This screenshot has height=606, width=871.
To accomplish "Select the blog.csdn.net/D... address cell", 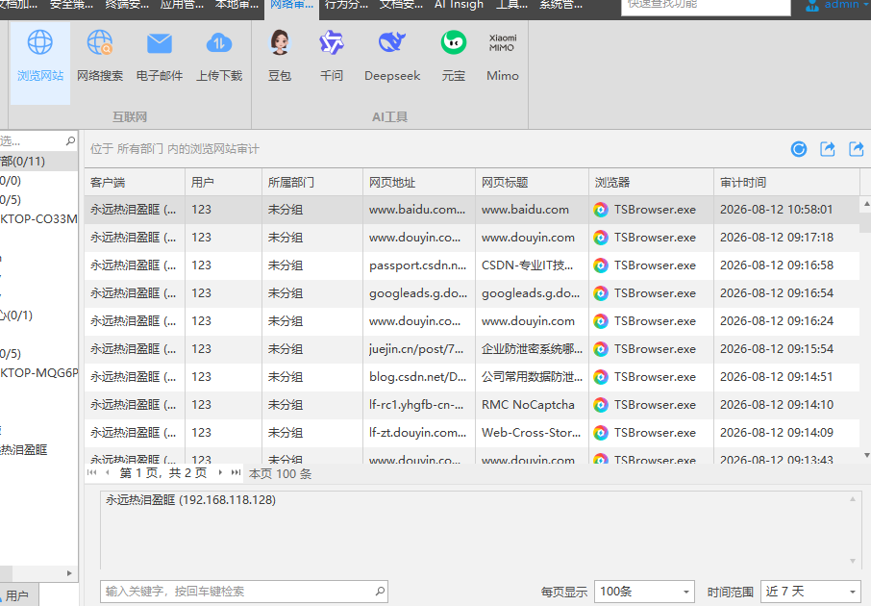I will [419, 377].
